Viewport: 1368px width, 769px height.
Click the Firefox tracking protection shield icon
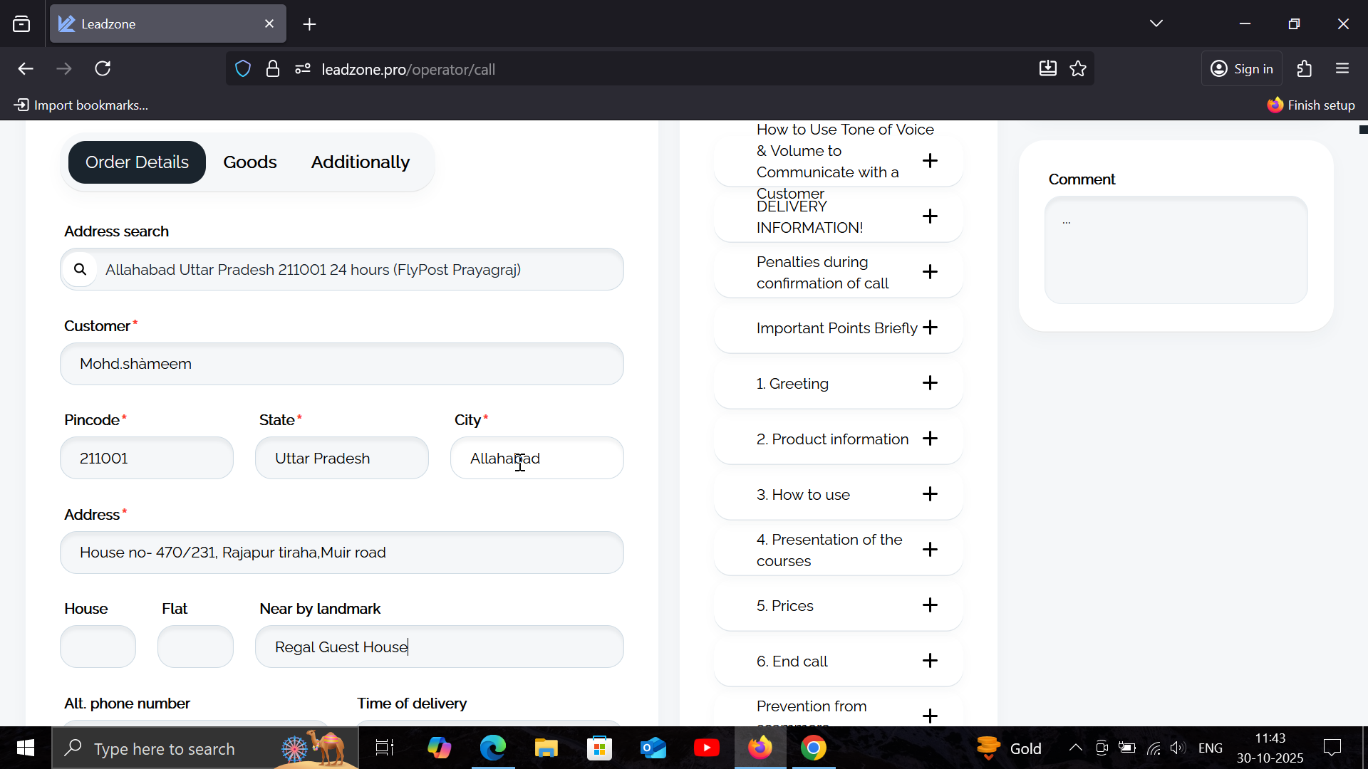tap(243, 69)
